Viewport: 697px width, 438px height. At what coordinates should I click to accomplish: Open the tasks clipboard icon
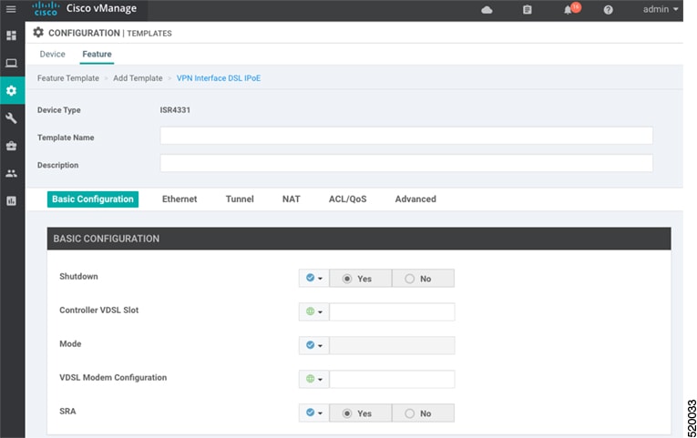(x=528, y=10)
